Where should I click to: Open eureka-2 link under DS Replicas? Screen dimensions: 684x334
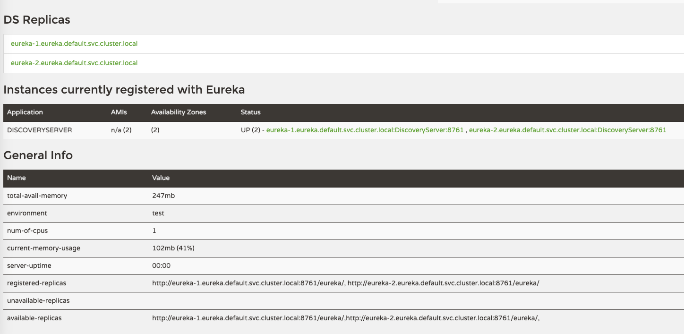coord(74,63)
